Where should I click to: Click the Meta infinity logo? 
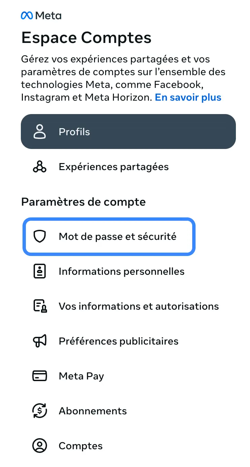(27, 15)
